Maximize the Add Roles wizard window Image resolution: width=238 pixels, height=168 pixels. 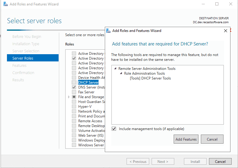pos(217,4)
